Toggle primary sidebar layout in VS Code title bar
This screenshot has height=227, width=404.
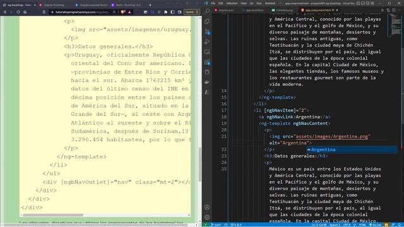click(x=359, y=3)
